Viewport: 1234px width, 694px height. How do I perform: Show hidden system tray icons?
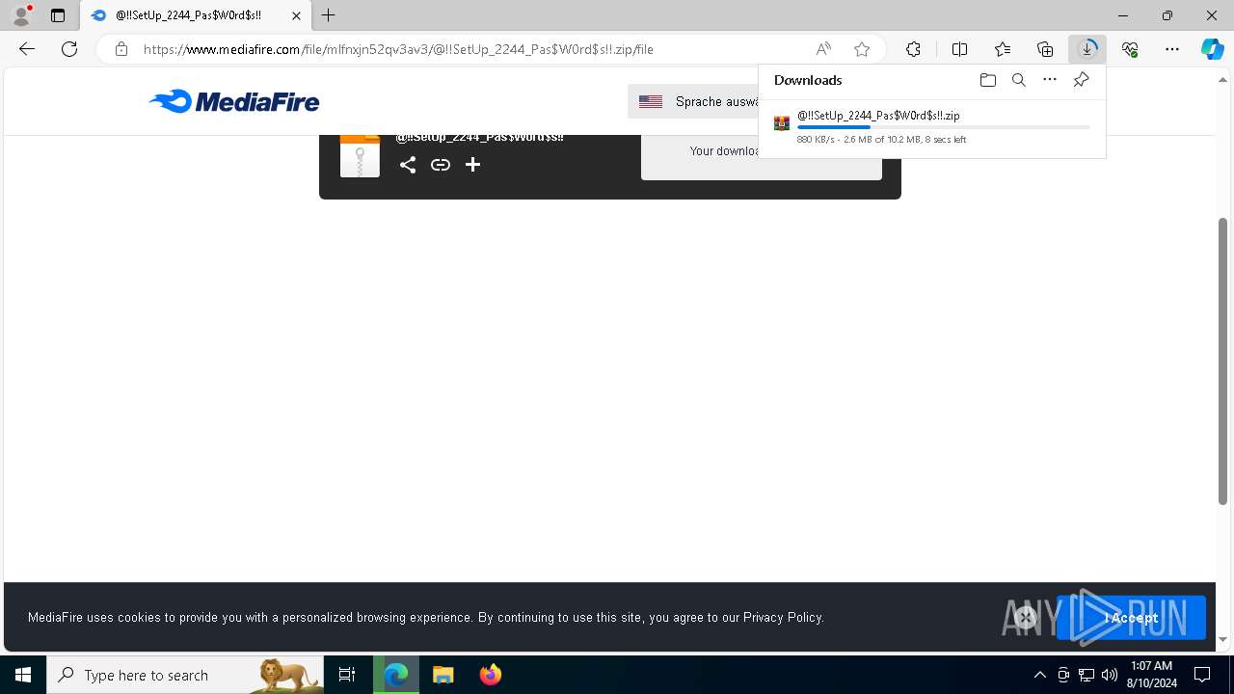click(1039, 675)
